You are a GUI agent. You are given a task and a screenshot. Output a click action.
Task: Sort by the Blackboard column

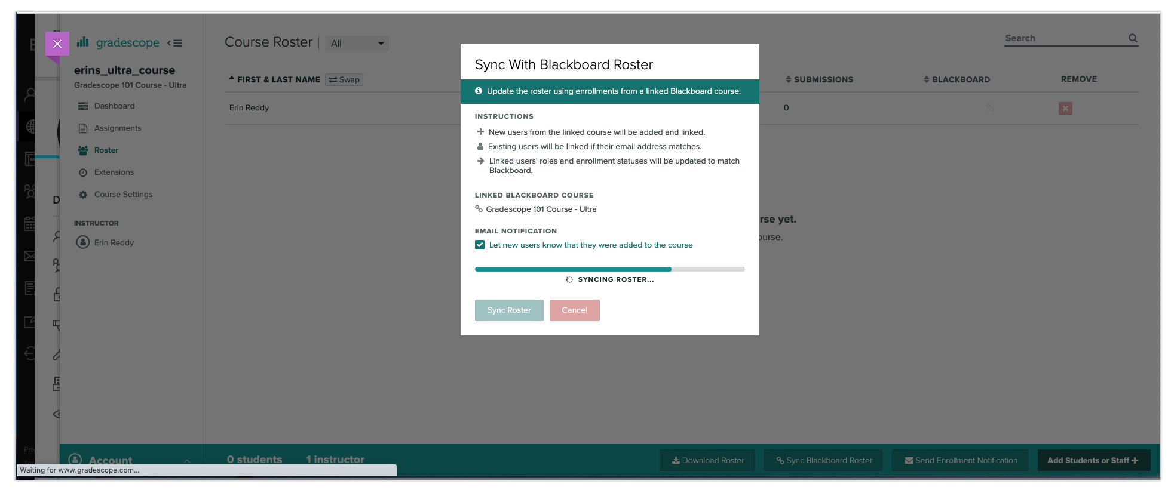[x=957, y=79]
